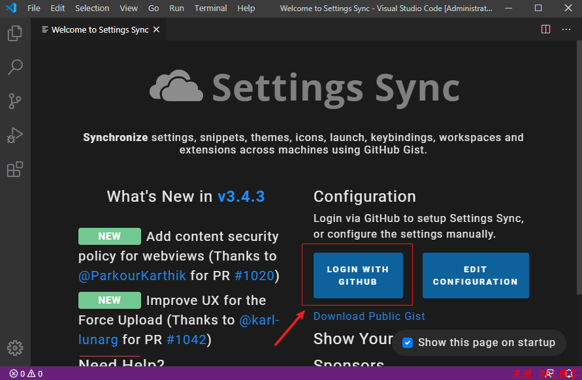Click the What's New in heading text
Image resolution: width=582 pixels, height=380 pixels.
point(159,197)
